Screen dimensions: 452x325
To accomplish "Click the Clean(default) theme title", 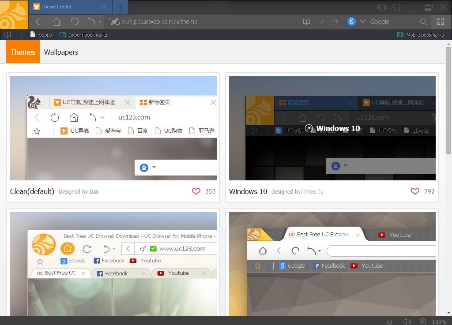I will point(32,191).
